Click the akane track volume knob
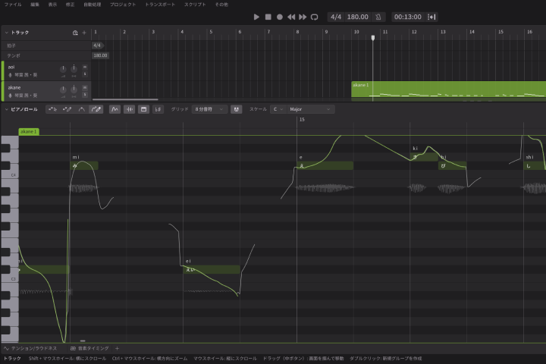This screenshot has width=546, height=364. pos(63,89)
